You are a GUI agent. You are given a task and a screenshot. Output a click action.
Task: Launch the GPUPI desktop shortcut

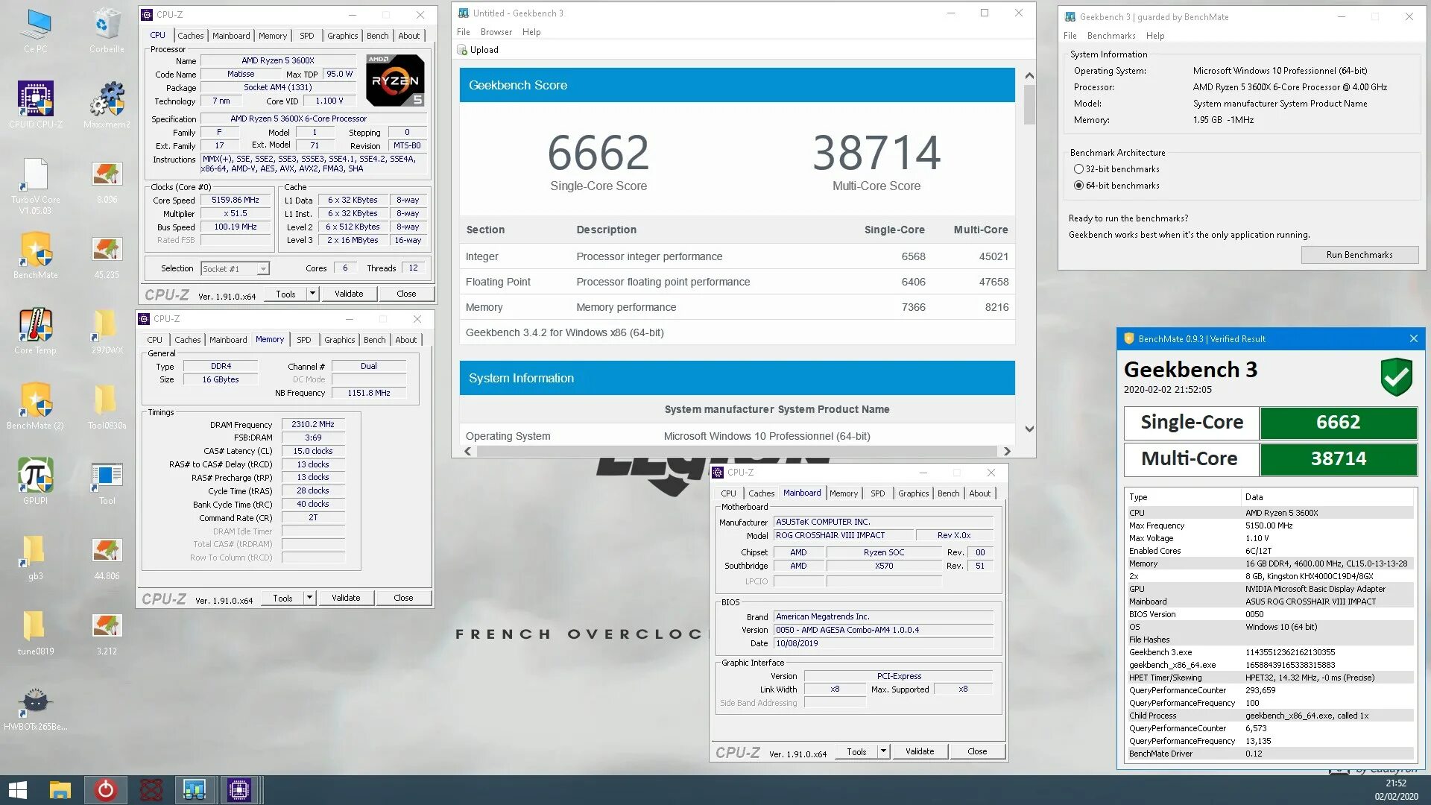pos(35,476)
